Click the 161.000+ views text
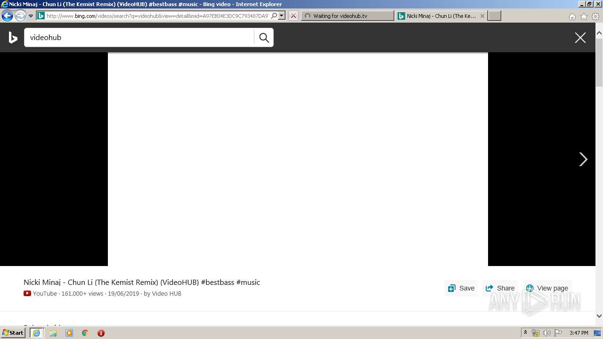 82,293
